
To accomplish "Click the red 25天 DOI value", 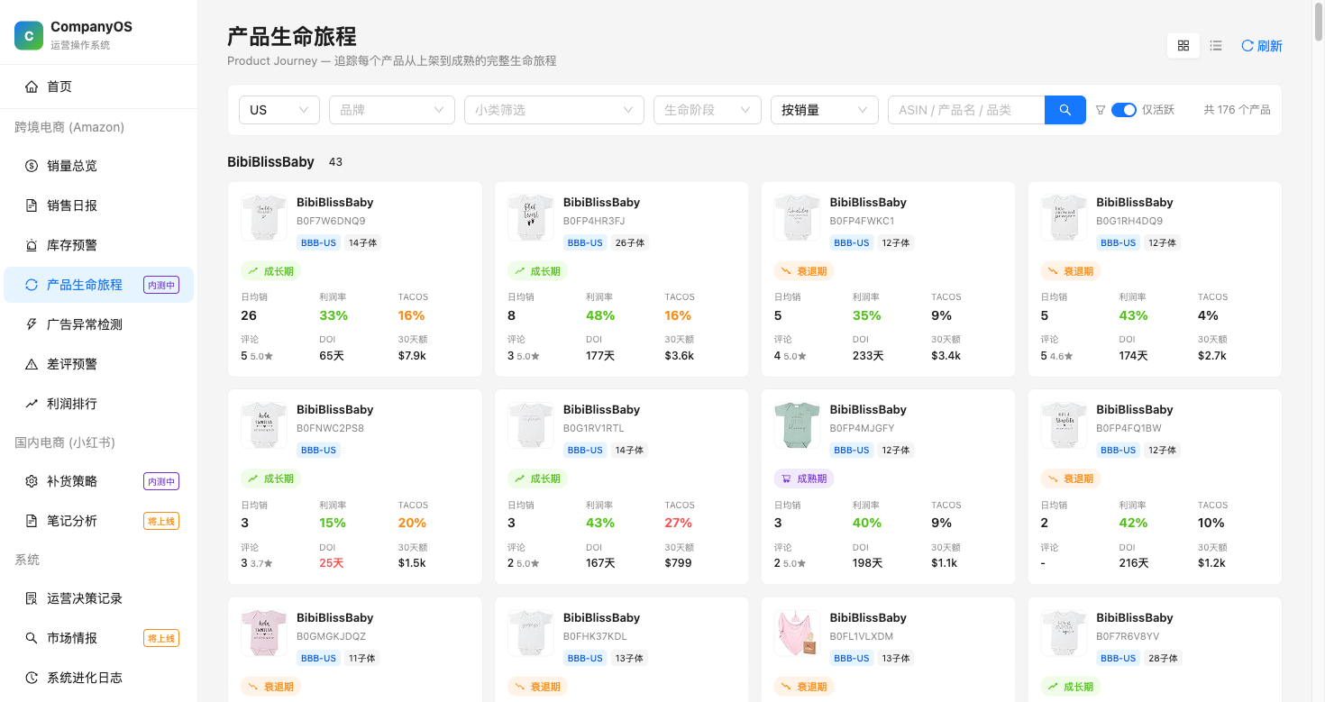I will coord(331,563).
